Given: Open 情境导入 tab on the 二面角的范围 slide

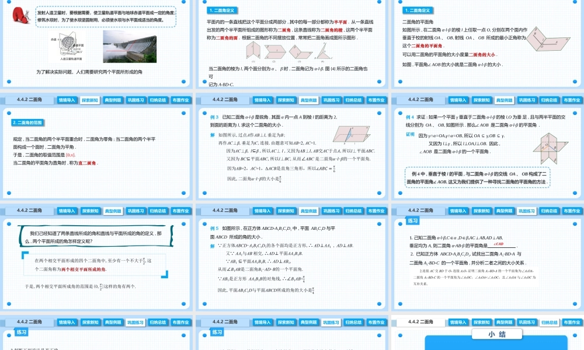Looking at the screenshot, I should (67, 100).
